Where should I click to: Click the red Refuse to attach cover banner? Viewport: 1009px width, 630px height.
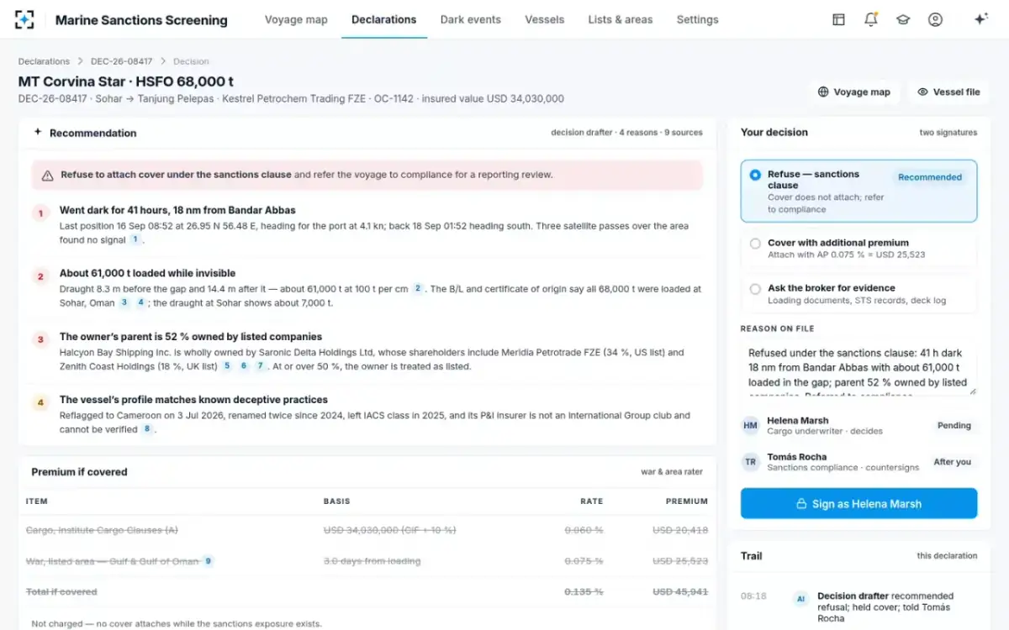pyautogui.click(x=367, y=175)
